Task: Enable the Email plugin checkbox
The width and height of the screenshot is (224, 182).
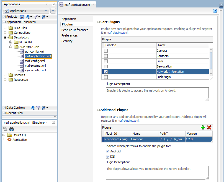Action: click(106, 61)
